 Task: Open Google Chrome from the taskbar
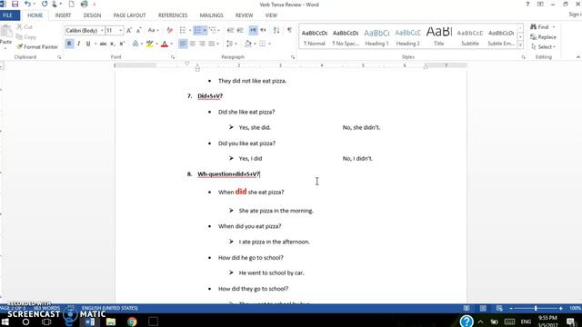pos(132,322)
